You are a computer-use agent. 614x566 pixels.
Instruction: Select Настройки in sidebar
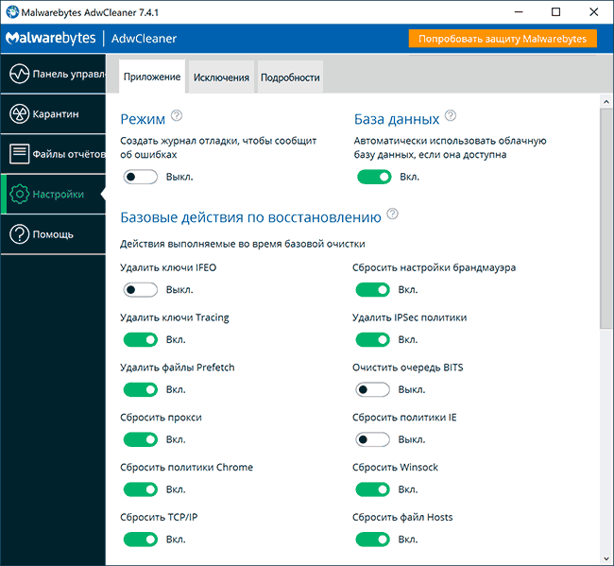click(53, 194)
